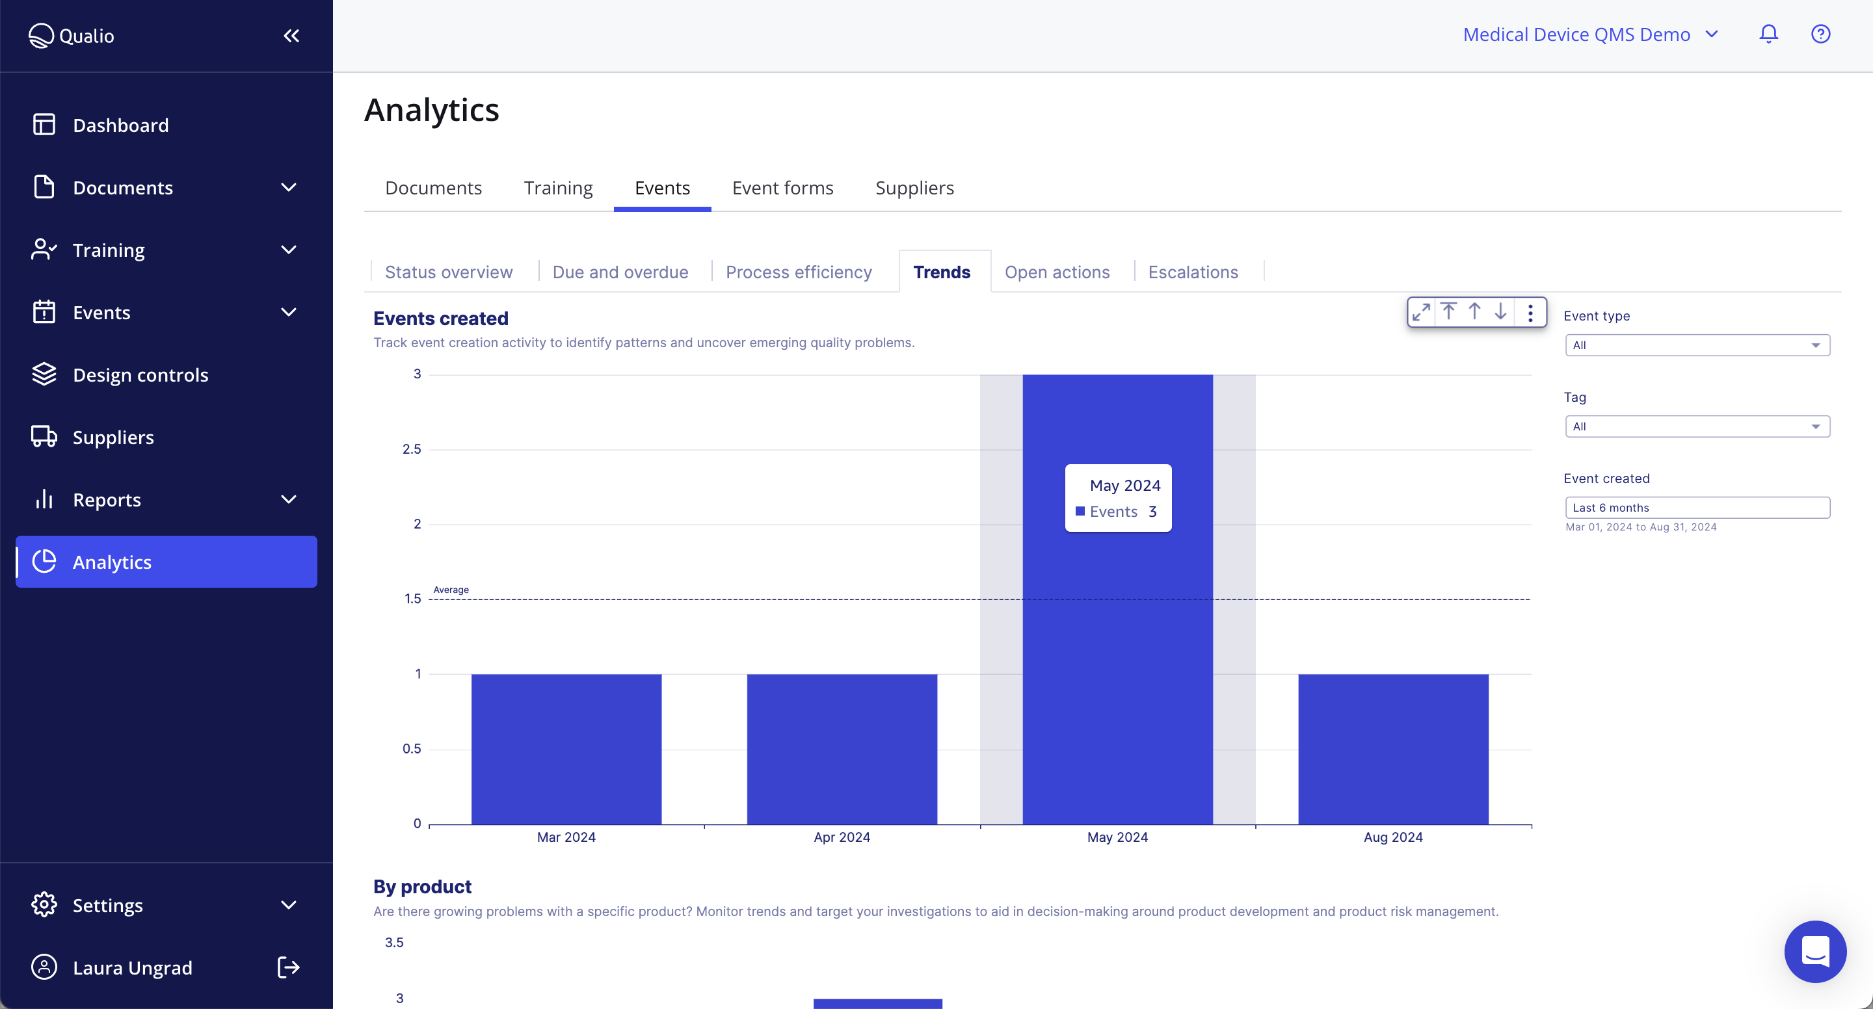Select Design controls in the sidebar
The width and height of the screenshot is (1873, 1009).
click(140, 374)
